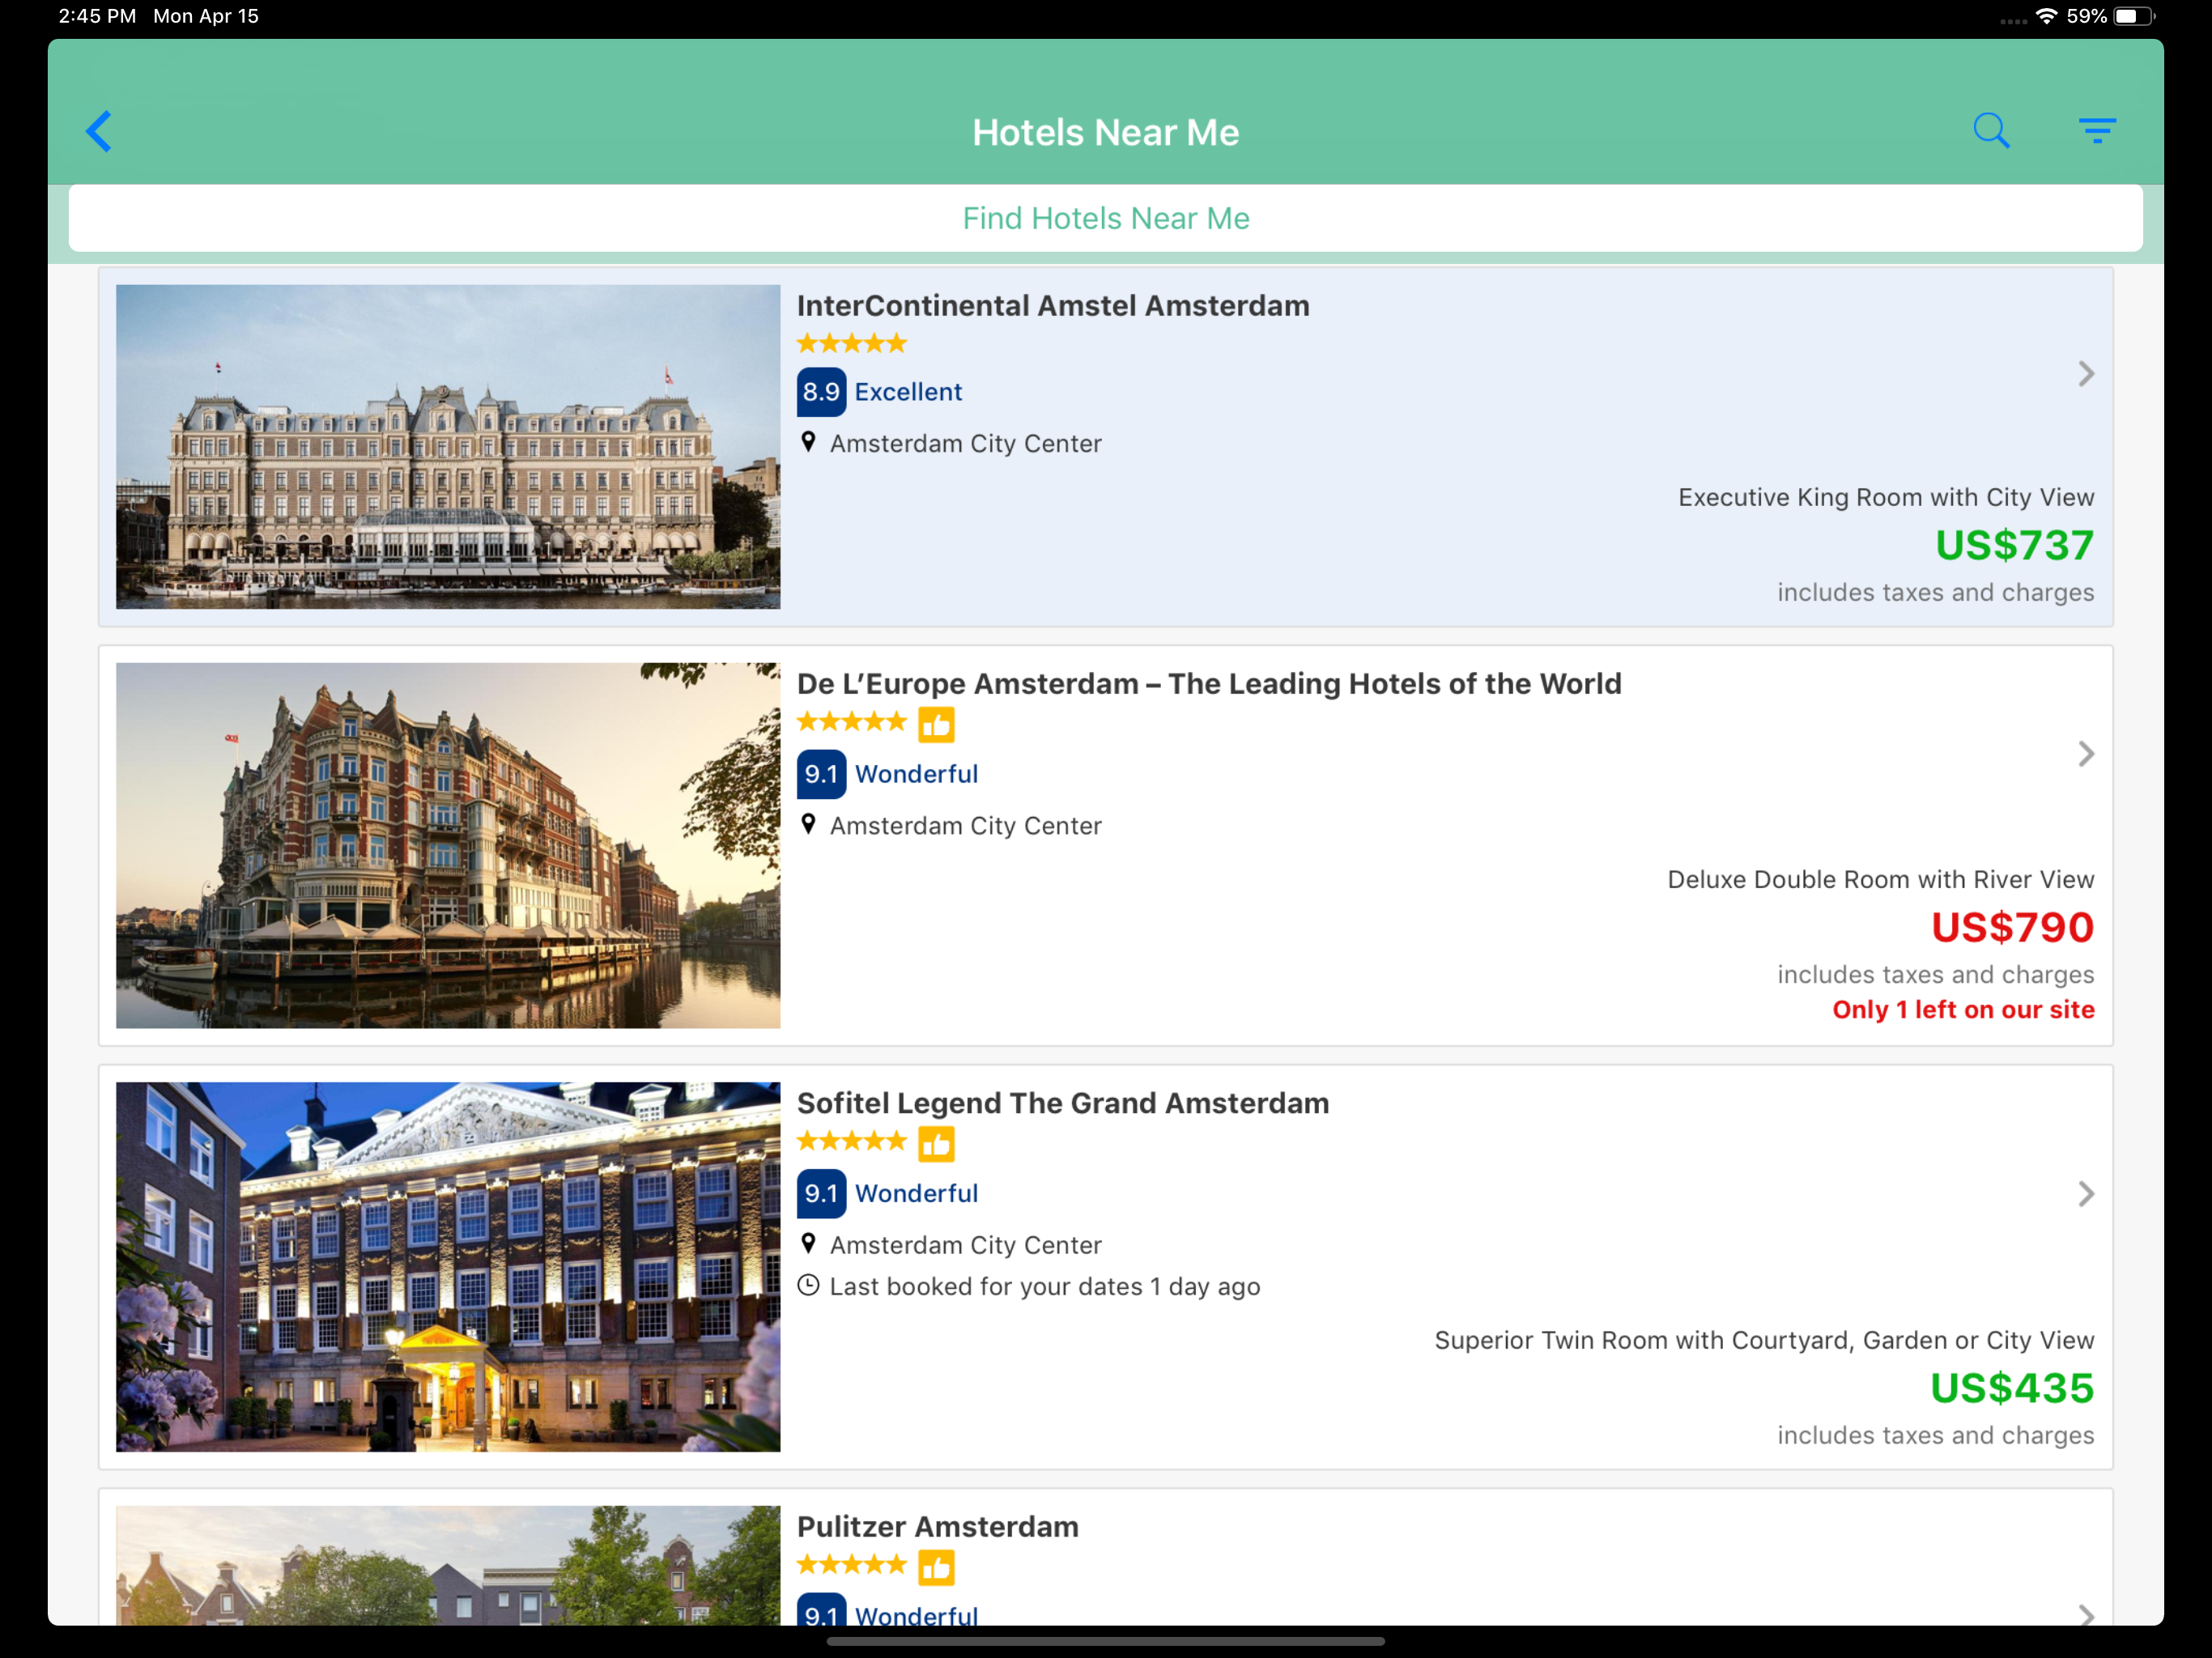The image size is (2212, 1658).
Task: Tap De L'Europe five-star rating
Action: [x=852, y=721]
